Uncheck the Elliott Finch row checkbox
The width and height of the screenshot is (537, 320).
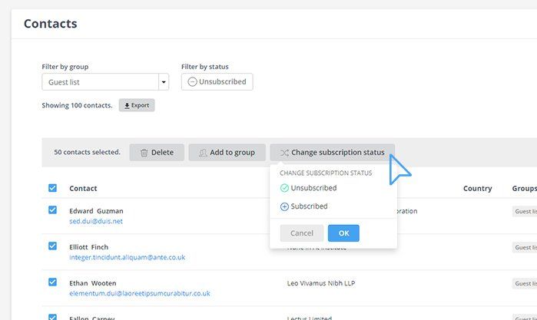[52, 246]
